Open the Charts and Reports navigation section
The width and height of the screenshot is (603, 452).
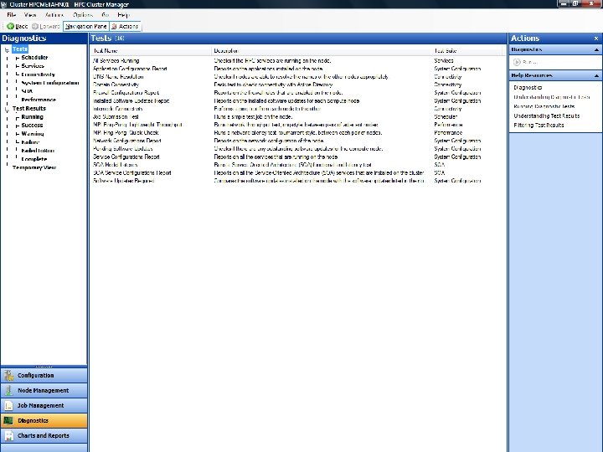click(44, 435)
